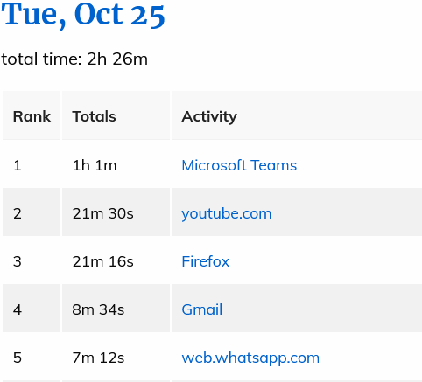Screen dimensions: 422x382
Task: Click the 7m 12s totals cell
Action: tap(116, 357)
